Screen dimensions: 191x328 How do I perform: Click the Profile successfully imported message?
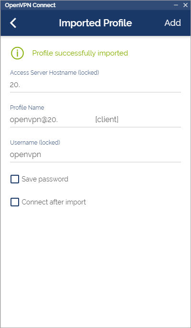tap(80, 53)
